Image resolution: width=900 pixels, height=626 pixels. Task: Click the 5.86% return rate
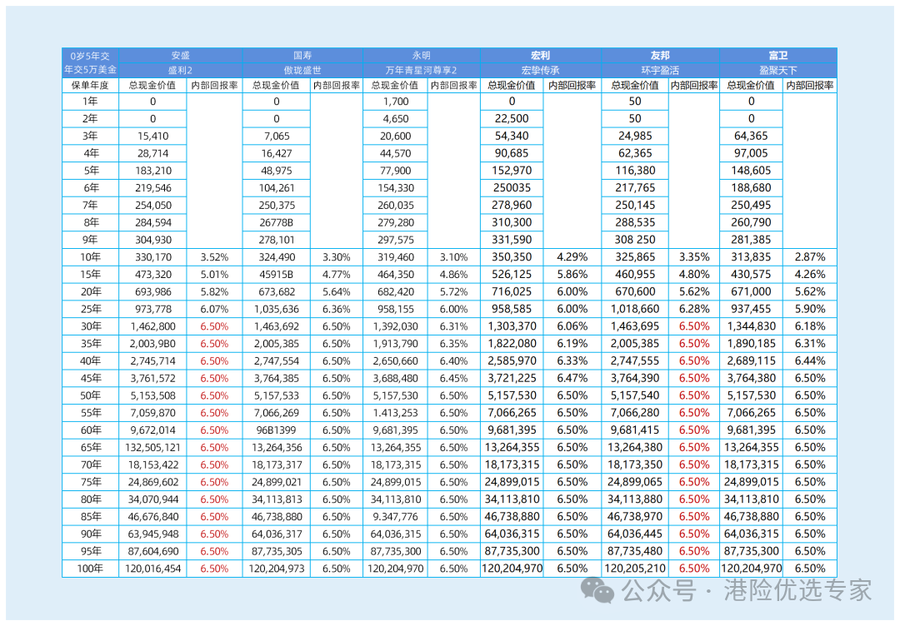(572, 275)
